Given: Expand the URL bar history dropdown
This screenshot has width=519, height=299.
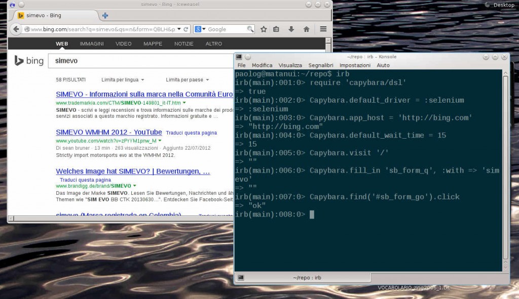Looking at the screenshot, I should pos(179,29).
